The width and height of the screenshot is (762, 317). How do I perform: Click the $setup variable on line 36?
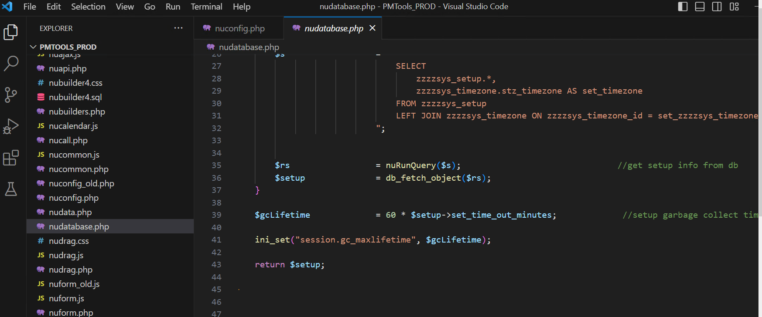click(x=290, y=178)
